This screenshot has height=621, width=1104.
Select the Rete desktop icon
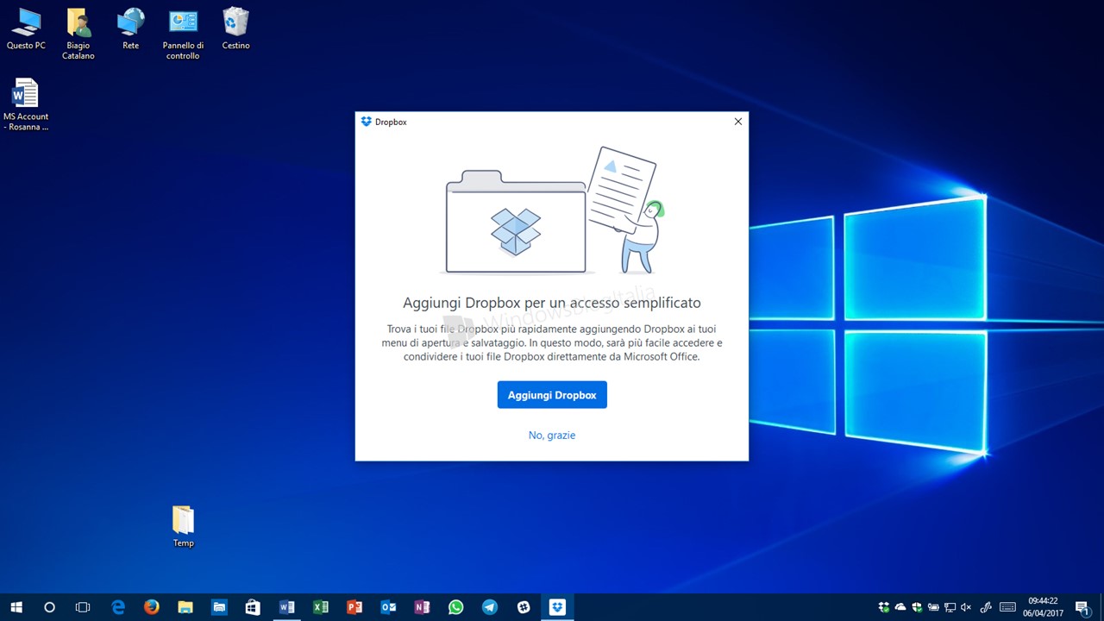(131, 28)
